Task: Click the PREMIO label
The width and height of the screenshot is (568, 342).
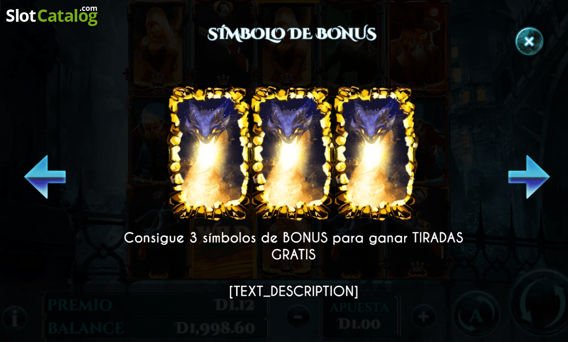Action: (x=80, y=305)
